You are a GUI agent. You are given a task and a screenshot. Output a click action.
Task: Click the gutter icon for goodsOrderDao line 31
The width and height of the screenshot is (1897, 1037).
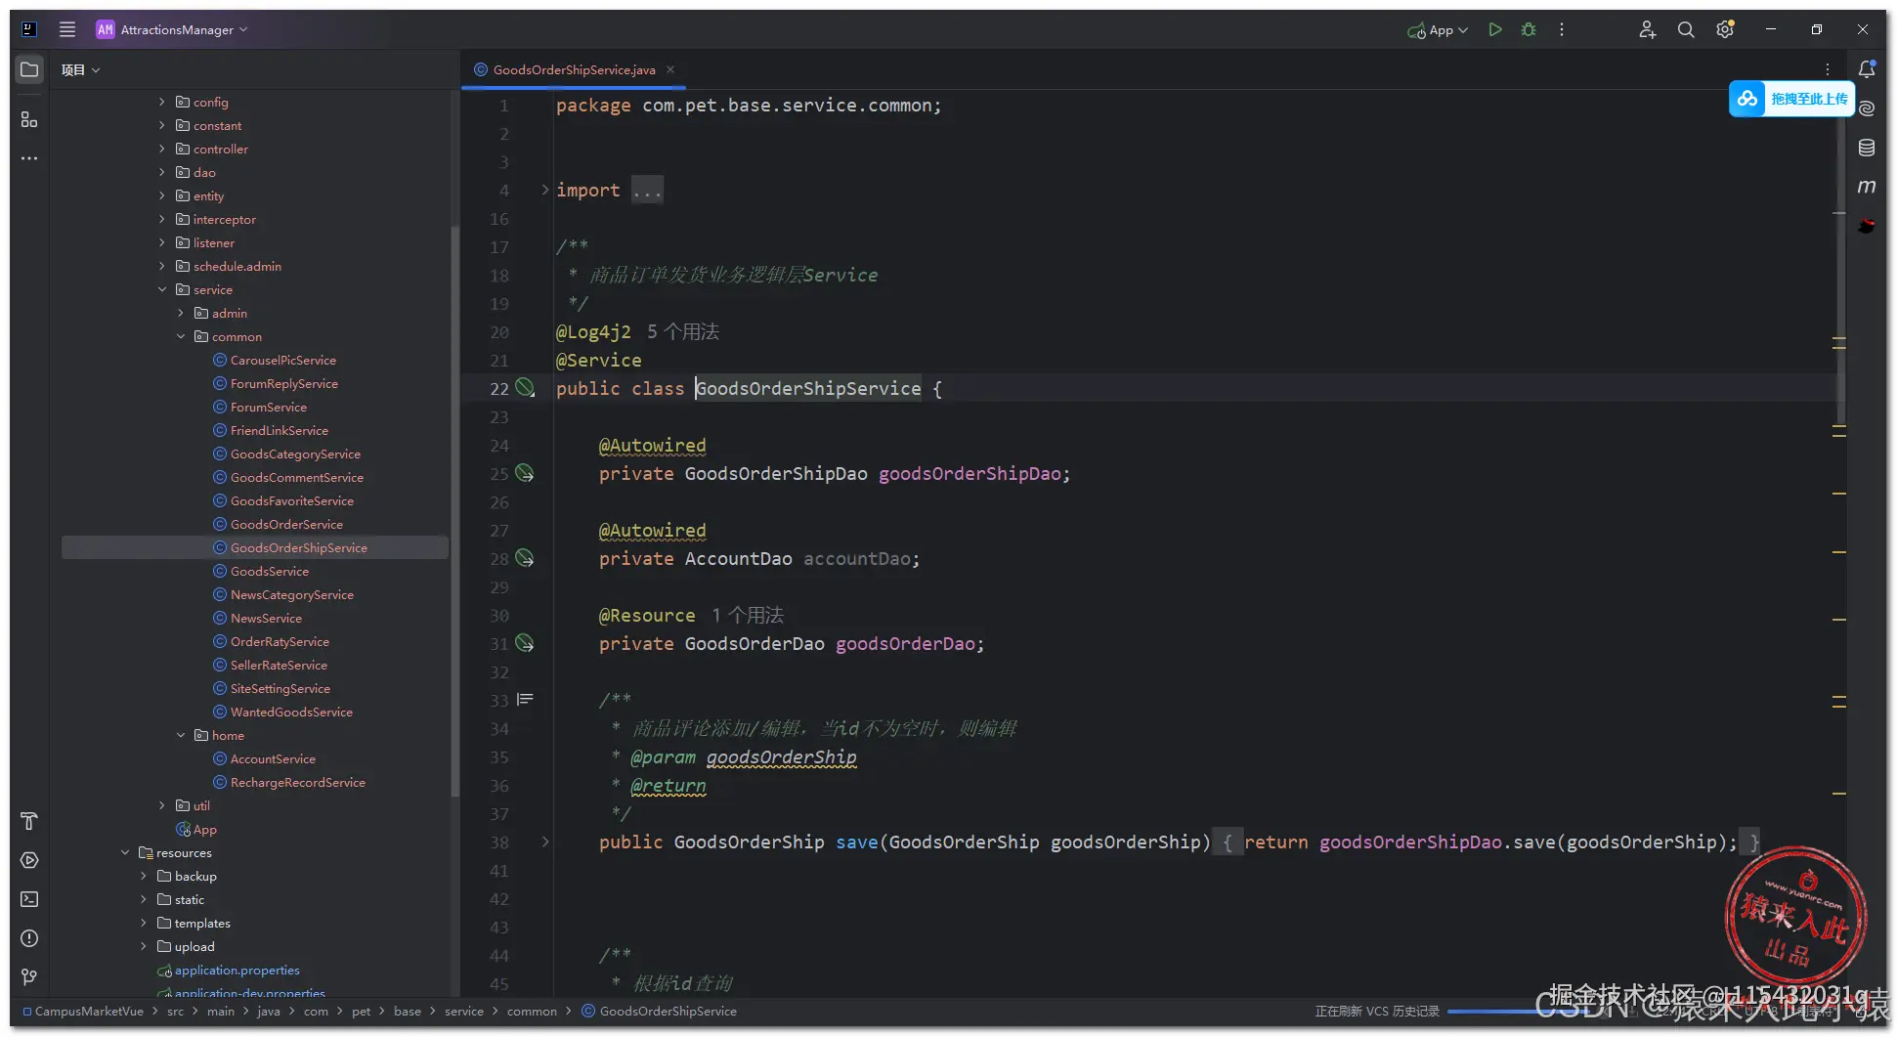click(x=525, y=643)
